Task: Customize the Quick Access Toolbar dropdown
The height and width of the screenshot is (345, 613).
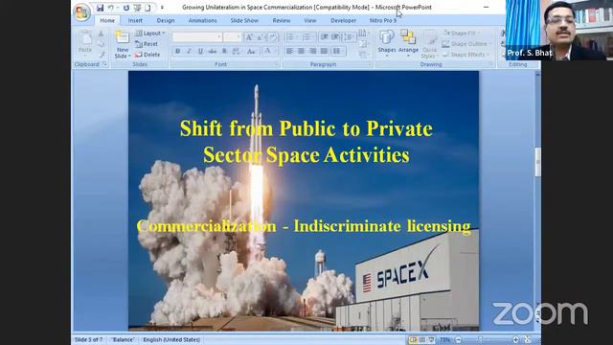Action: (x=162, y=8)
